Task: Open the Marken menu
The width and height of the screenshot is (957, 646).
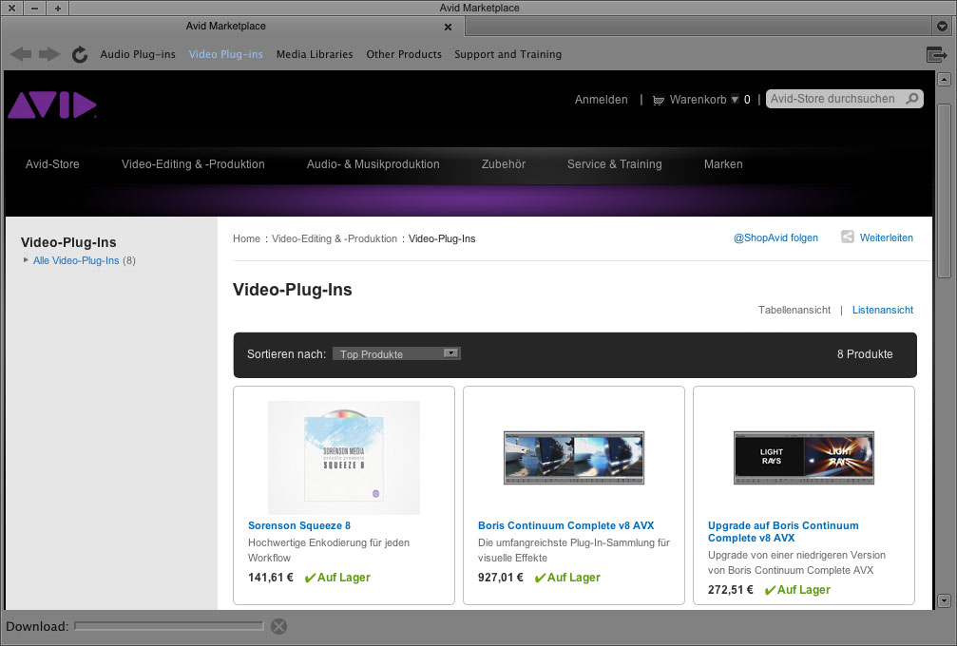Action: tap(723, 164)
